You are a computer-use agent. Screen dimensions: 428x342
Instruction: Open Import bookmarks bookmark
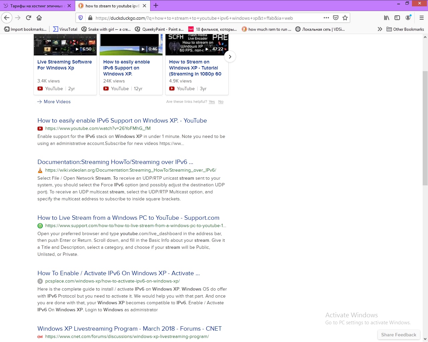coord(25,29)
